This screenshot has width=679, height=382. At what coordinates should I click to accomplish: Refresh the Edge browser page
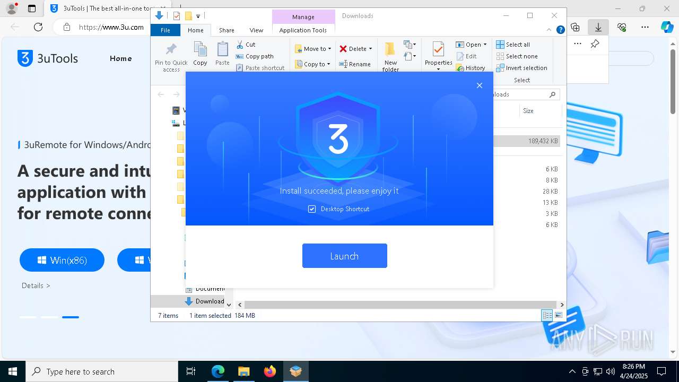tap(38, 27)
